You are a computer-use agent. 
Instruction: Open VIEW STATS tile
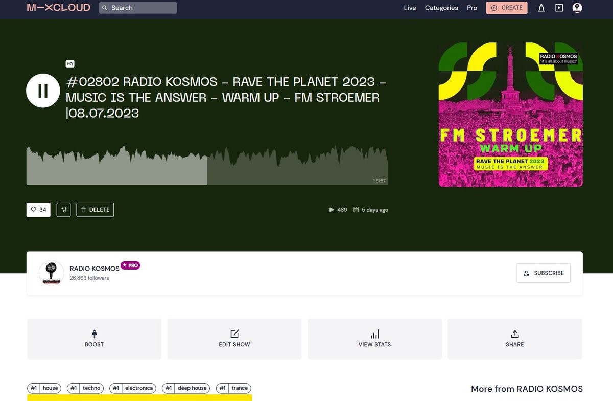[x=374, y=339]
